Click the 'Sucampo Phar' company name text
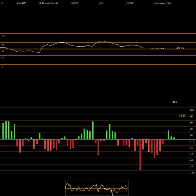 (163, 3)
